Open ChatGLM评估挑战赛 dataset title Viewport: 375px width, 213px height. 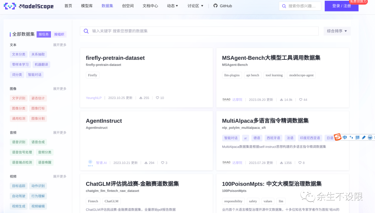[132, 184]
